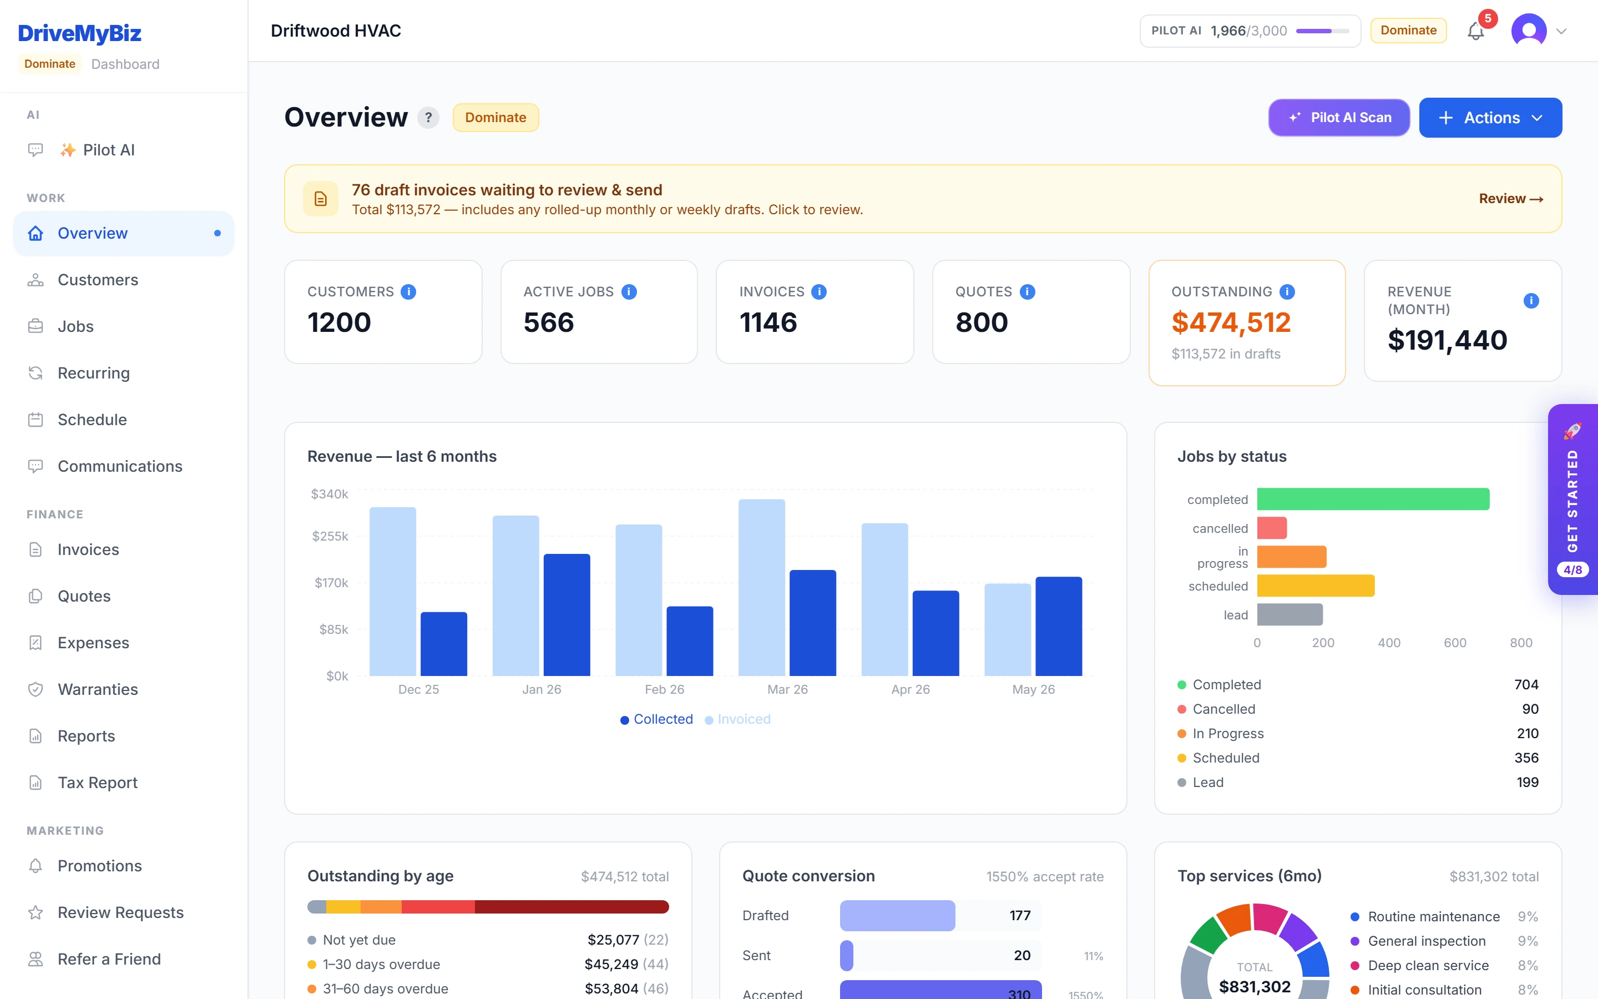Viewport: 1598px width, 999px height.
Task: Select the In Progress 210 row
Action: [1358, 733]
